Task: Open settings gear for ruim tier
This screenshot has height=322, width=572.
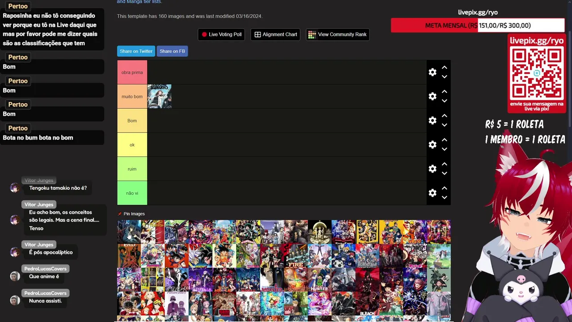Action: point(432,169)
